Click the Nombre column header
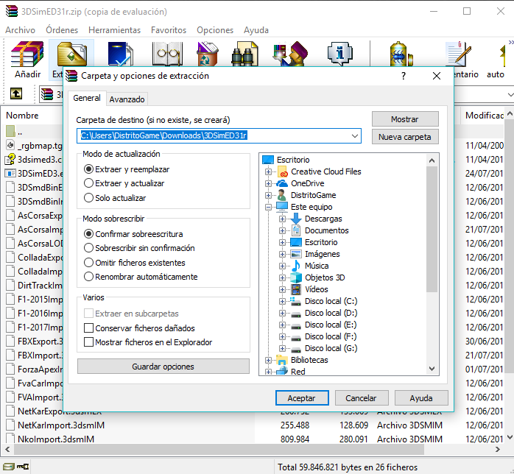Screen dimensions: 514x474 click(x=22, y=116)
